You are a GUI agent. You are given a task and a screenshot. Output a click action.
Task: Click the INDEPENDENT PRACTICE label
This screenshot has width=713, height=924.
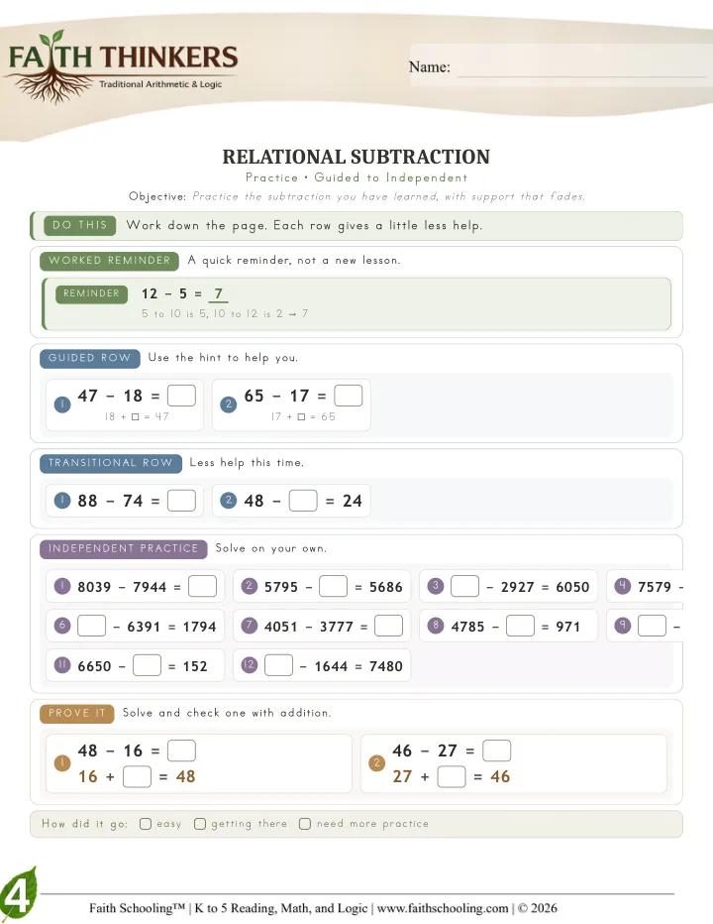point(124,548)
